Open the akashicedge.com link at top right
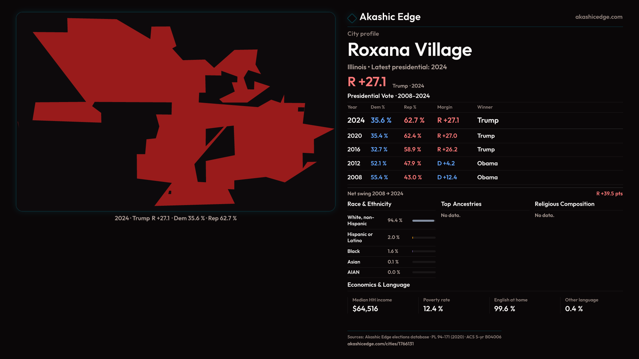Image resolution: width=639 pixels, height=359 pixels. pos(598,17)
